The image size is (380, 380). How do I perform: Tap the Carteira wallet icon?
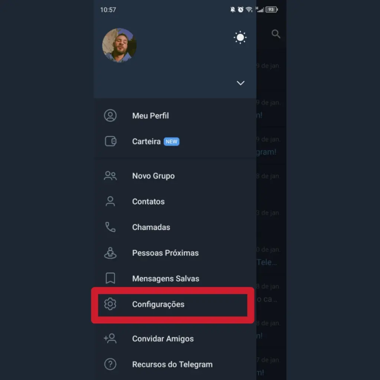110,141
